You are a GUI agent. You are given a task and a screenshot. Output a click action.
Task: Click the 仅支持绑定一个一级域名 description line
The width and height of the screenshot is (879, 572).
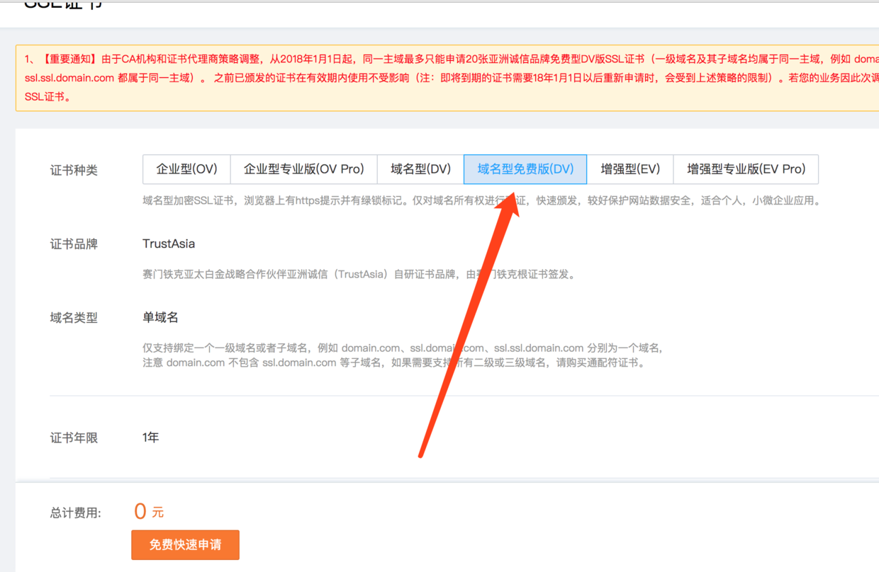click(x=402, y=348)
